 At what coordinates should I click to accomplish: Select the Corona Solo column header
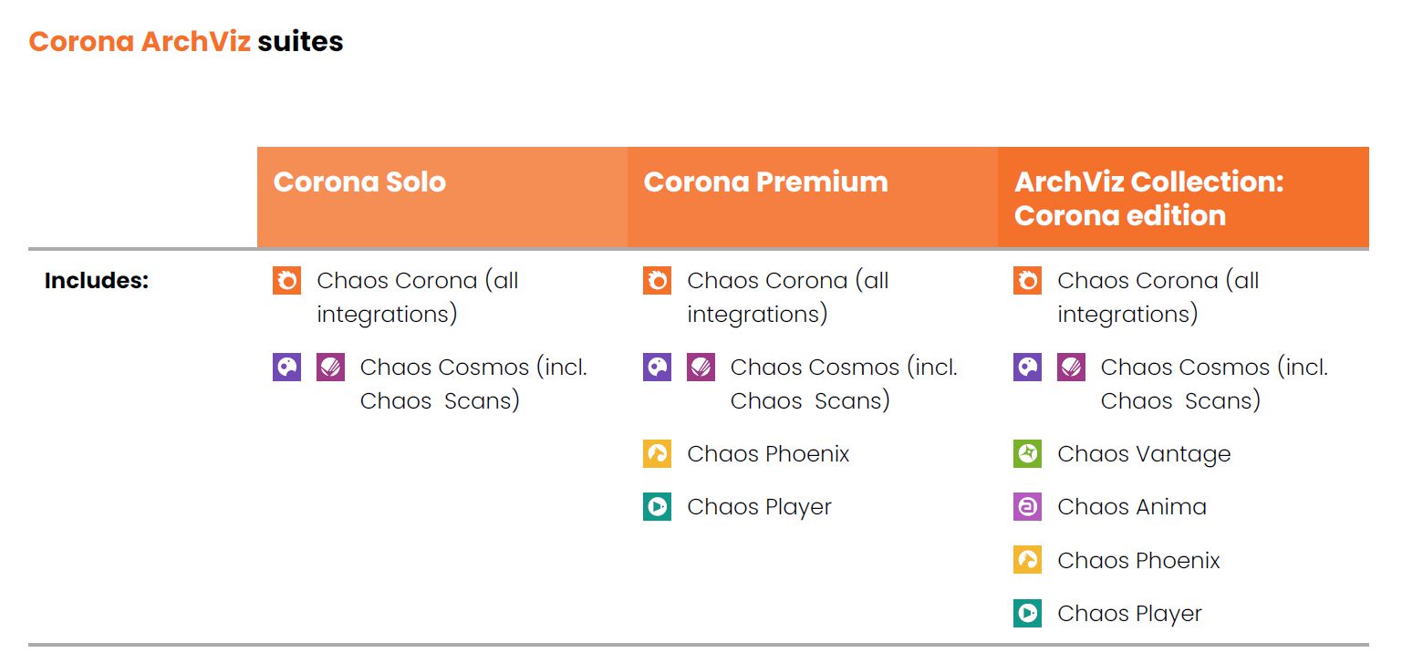442,197
